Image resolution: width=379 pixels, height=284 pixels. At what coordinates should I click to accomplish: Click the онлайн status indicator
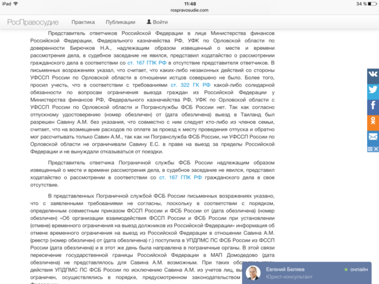click(356, 269)
